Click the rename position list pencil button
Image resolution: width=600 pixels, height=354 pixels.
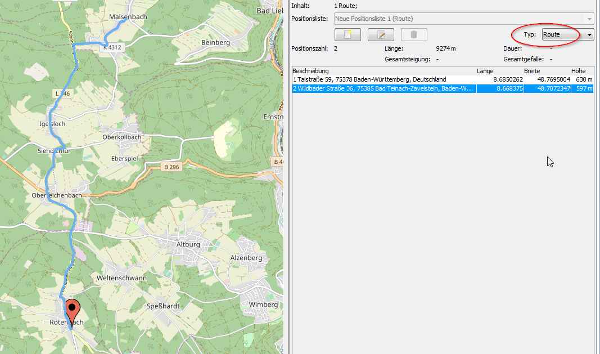tap(380, 35)
